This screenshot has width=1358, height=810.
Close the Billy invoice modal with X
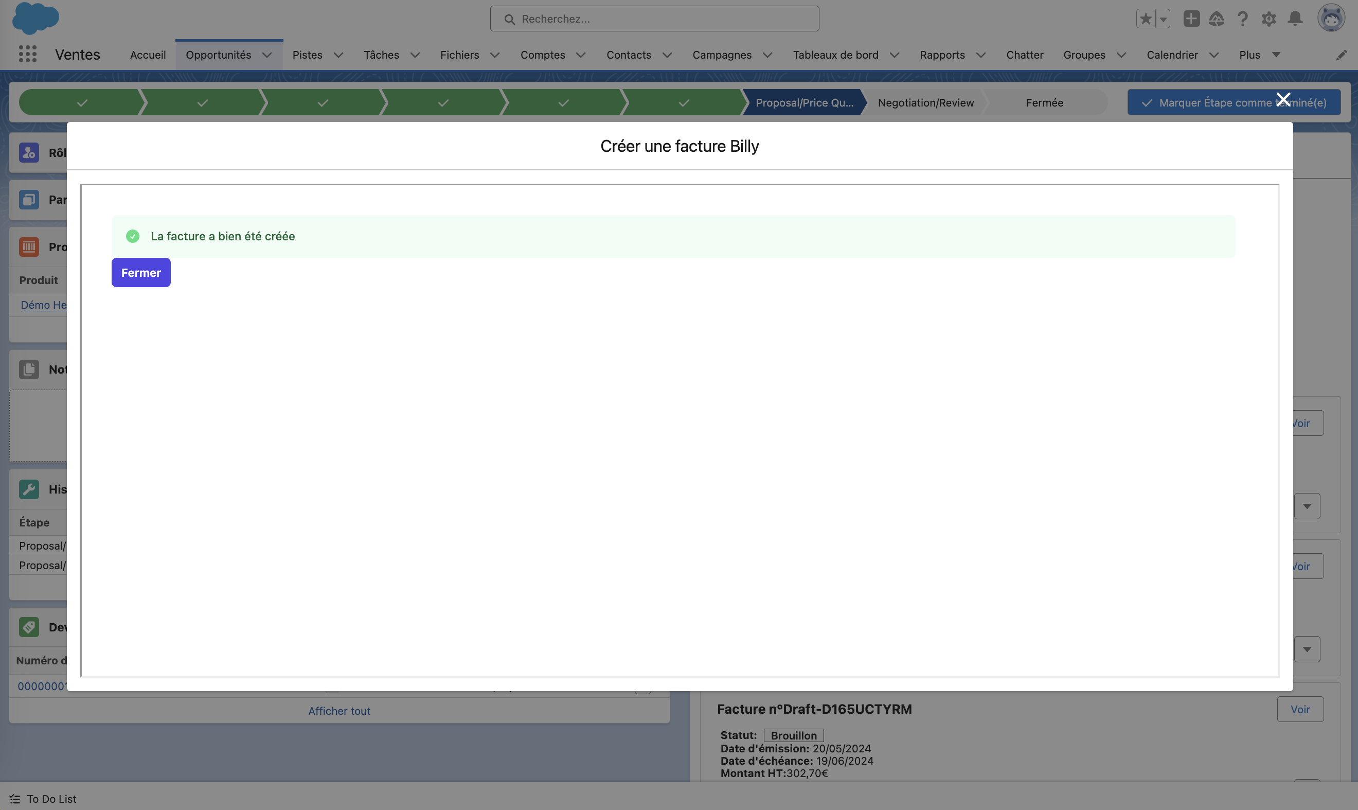point(1283,99)
